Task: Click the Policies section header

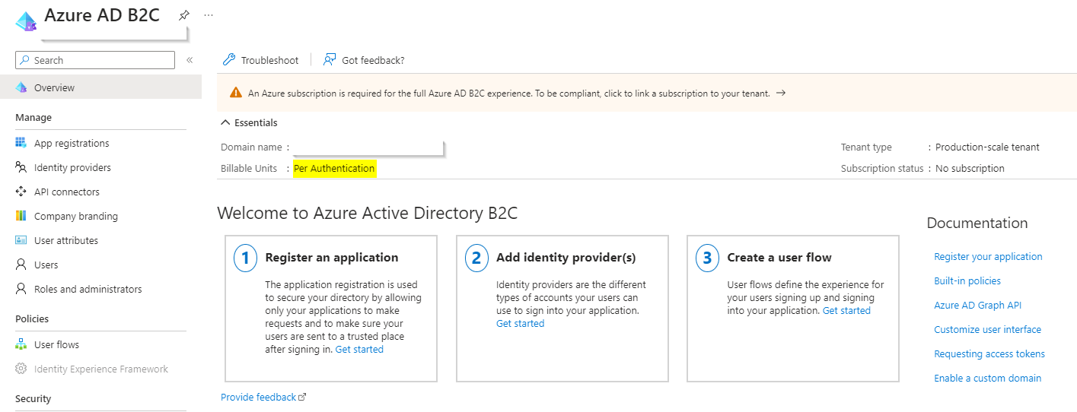Action: (x=32, y=319)
